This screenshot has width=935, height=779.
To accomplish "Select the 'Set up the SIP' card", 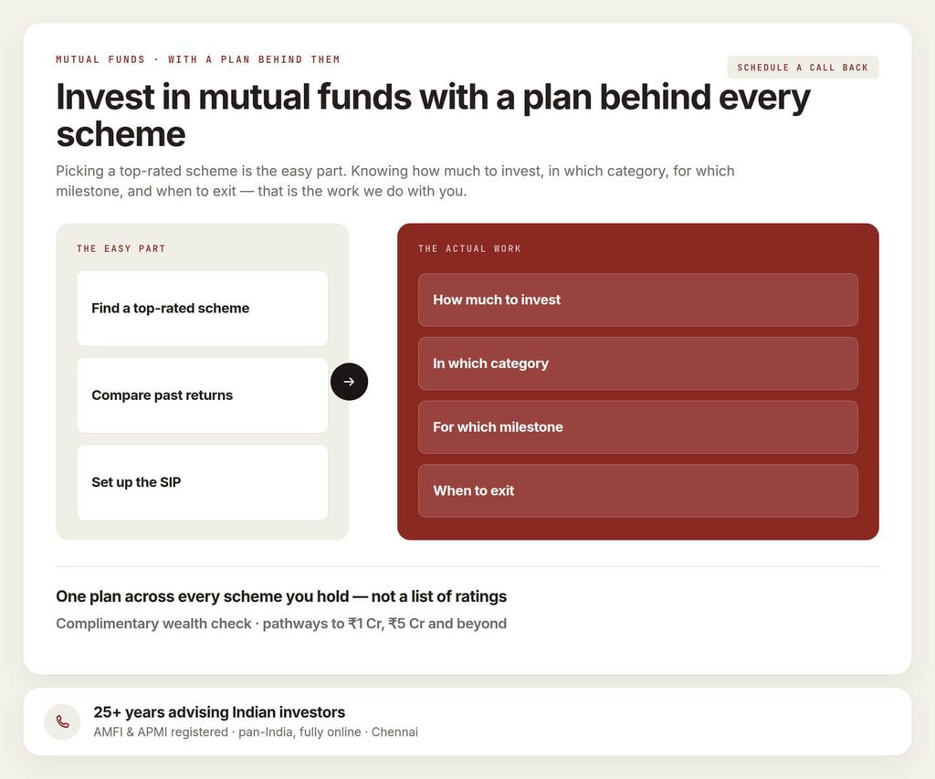I will pos(202,482).
